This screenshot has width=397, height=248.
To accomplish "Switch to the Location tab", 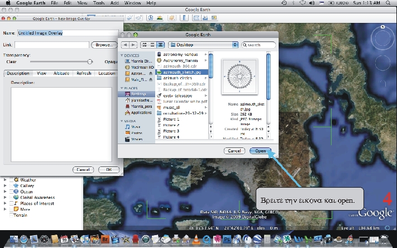I will tap(107, 73).
